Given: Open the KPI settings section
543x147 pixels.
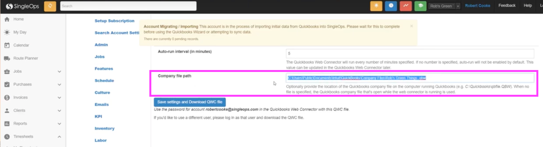Looking at the screenshot, I should tap(98, 116).
